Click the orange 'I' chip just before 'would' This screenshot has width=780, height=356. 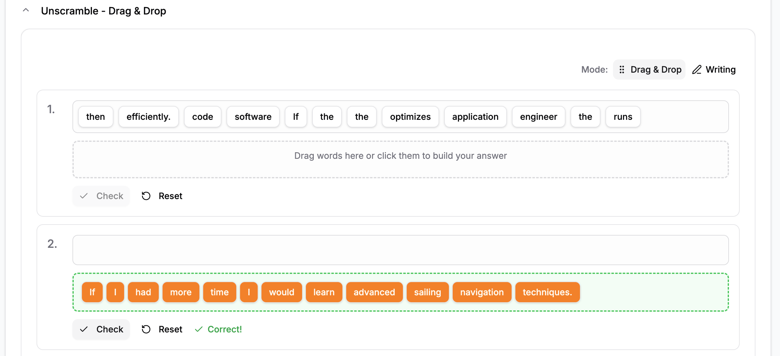(249, 292)
